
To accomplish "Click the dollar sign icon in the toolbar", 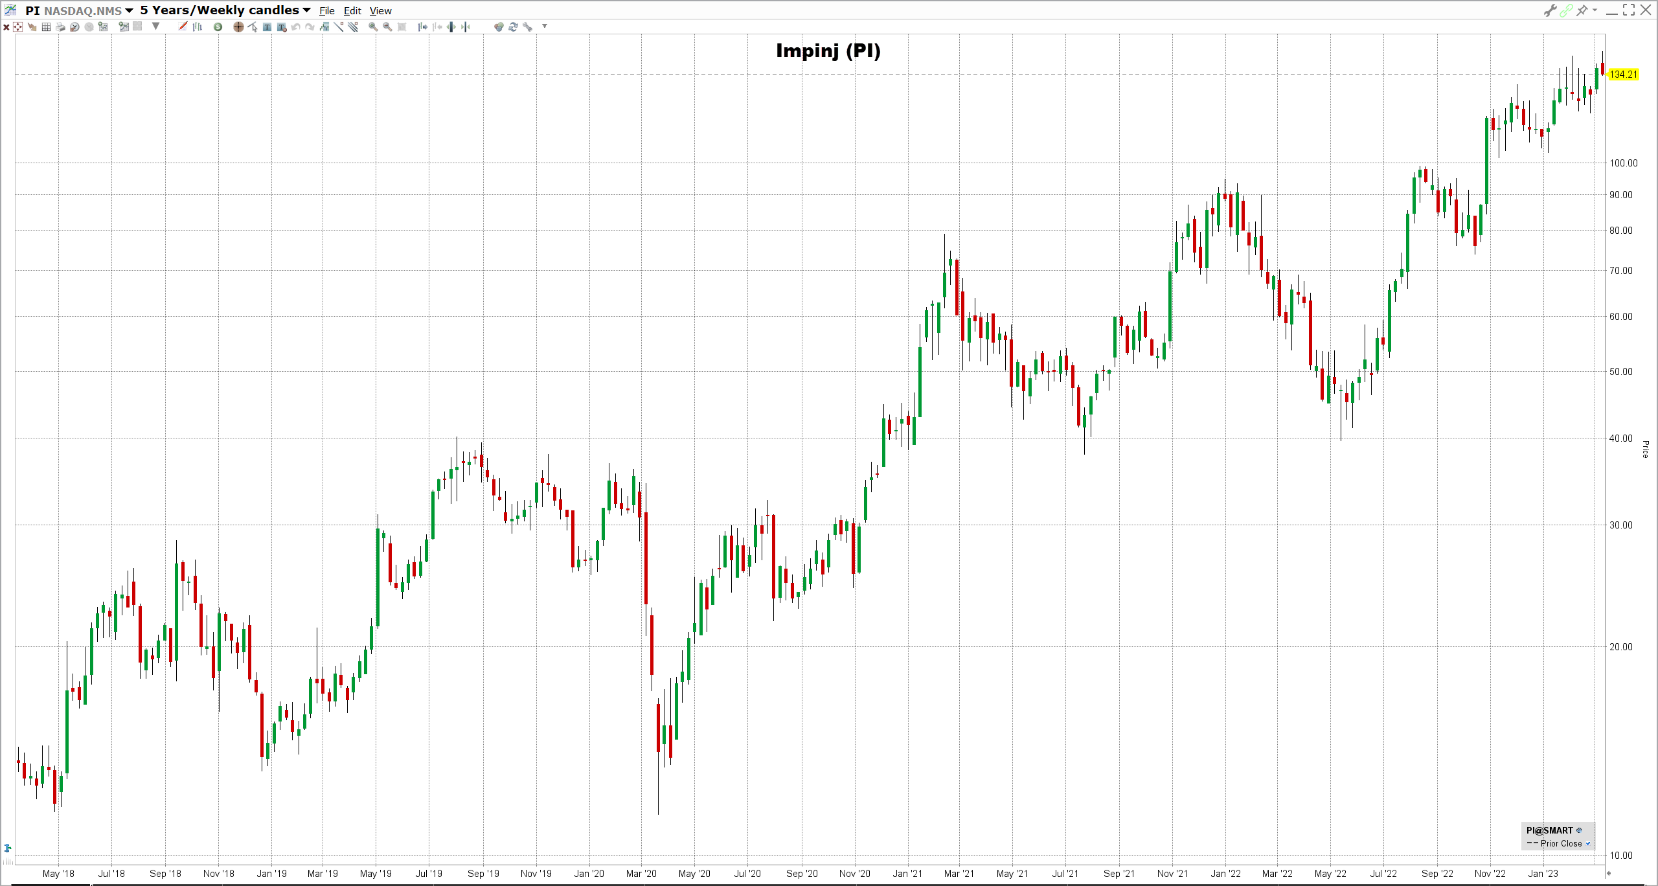I will (x=218, y=27).
